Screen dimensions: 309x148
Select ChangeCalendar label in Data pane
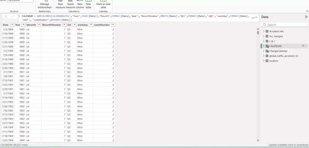coord(278,51)
